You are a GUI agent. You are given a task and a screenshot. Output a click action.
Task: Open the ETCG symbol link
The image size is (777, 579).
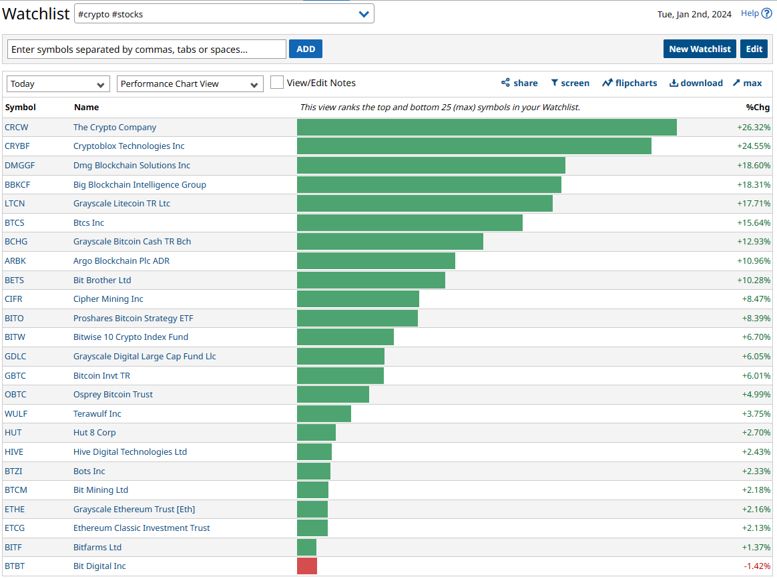click(15, 529)
